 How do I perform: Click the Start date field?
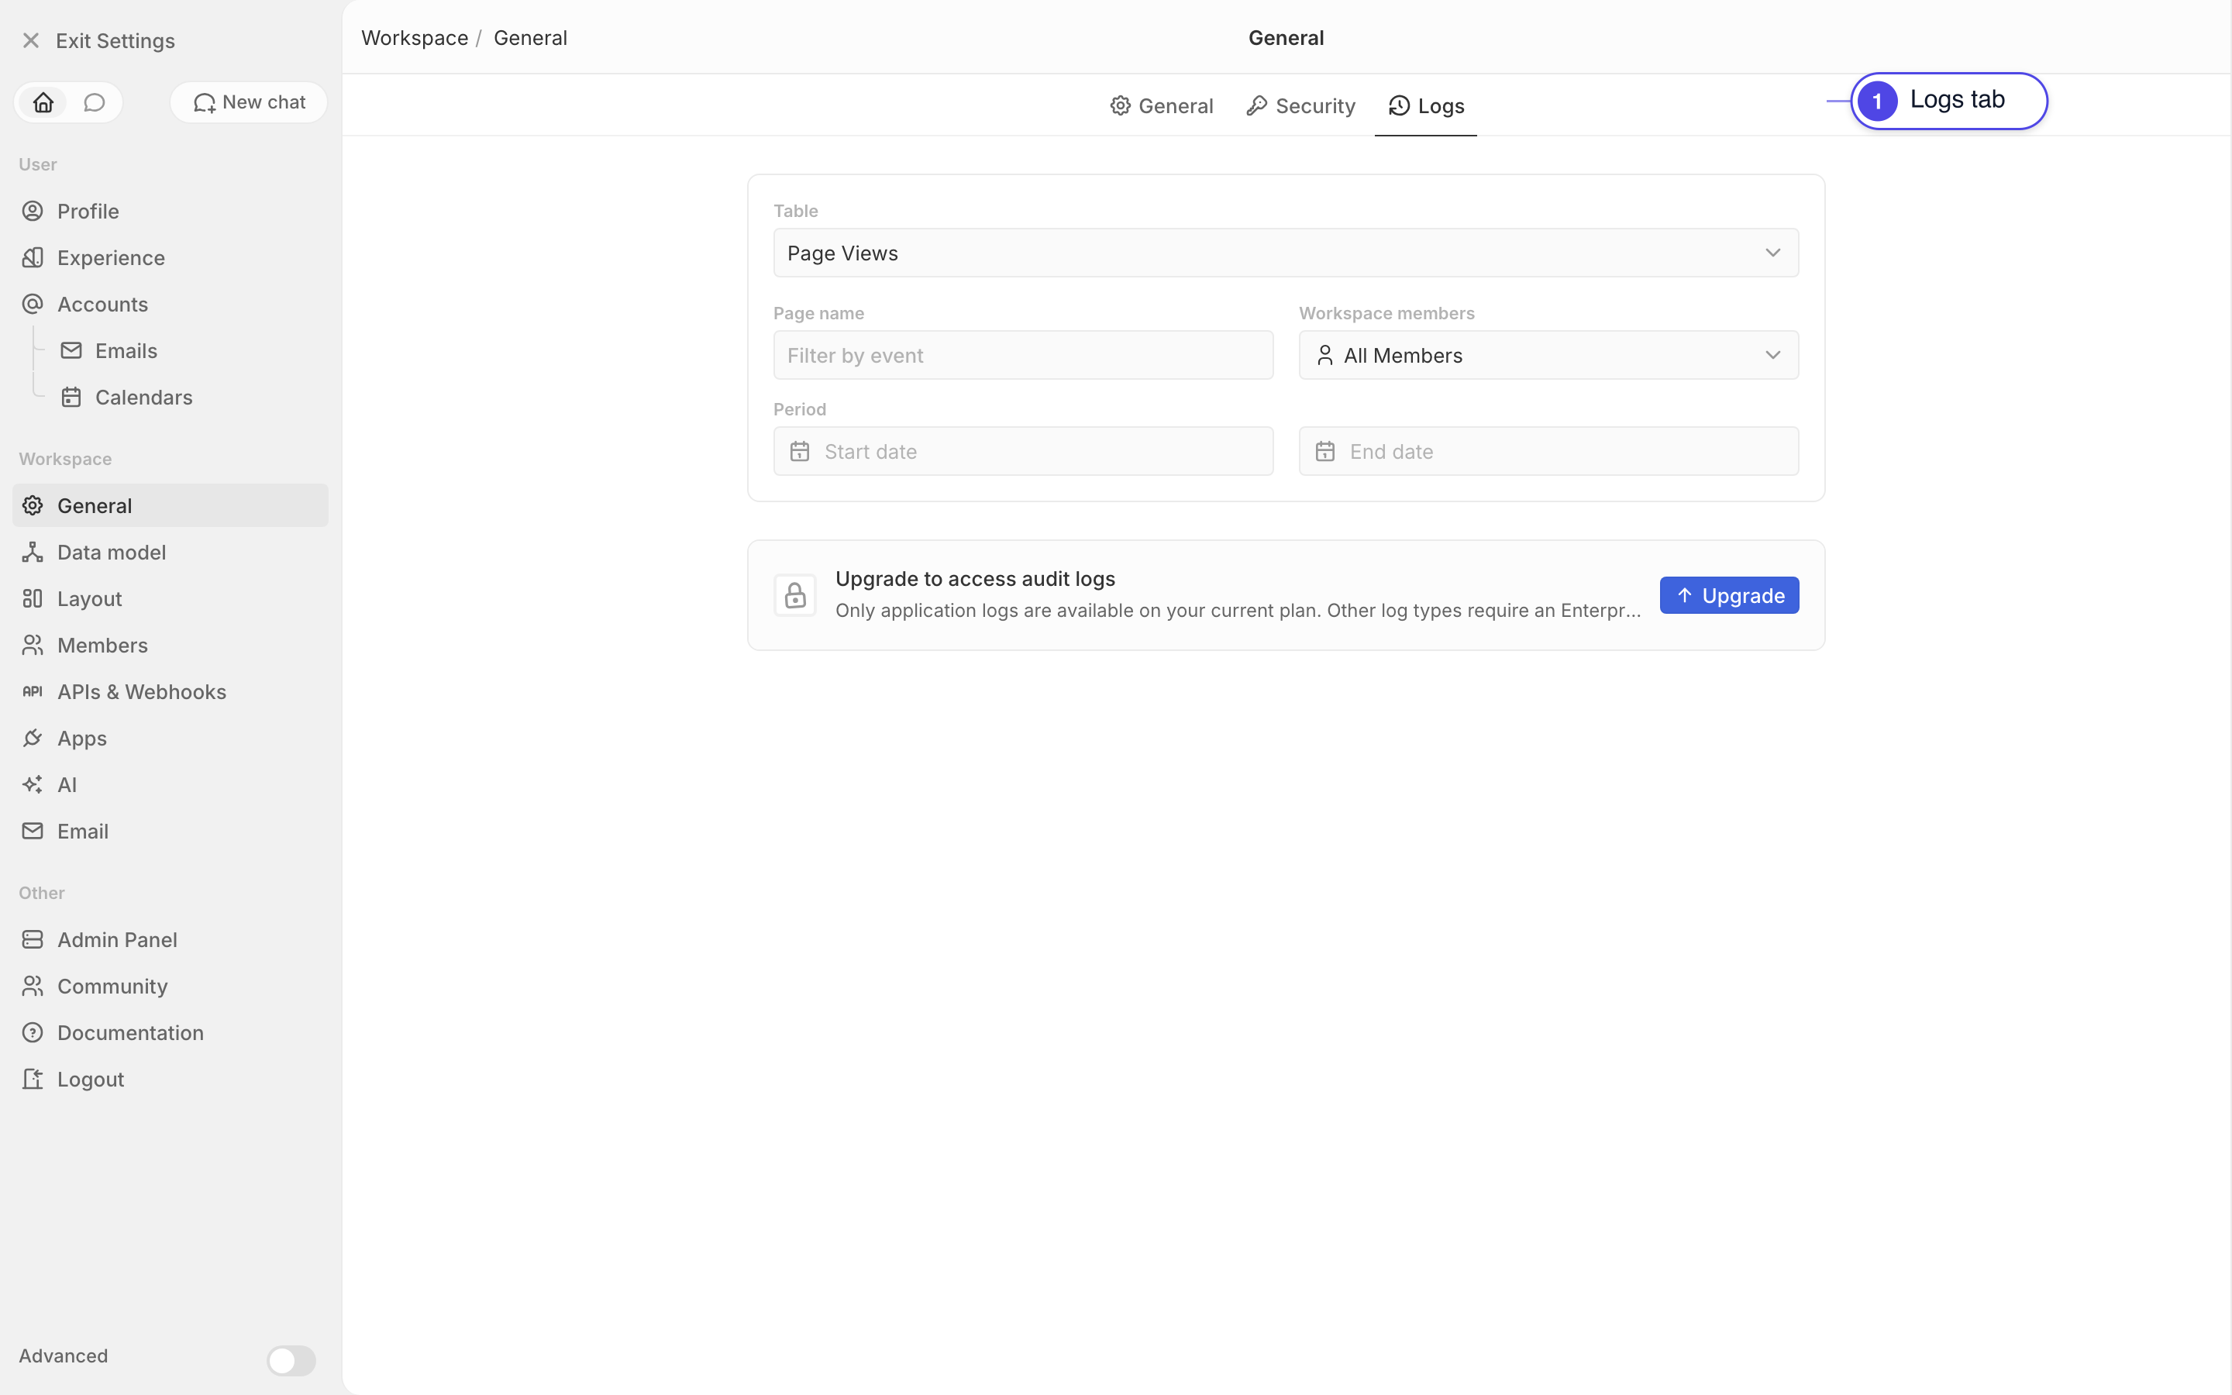click(x=1023, y=451)
